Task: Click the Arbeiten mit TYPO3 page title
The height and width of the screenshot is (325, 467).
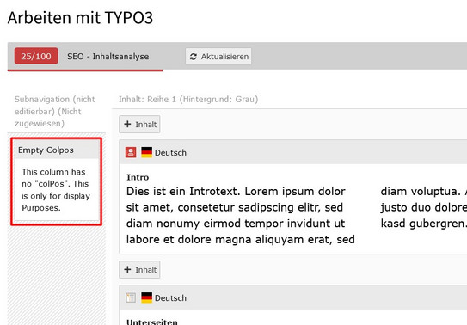Action: click(x=80, y=17)
